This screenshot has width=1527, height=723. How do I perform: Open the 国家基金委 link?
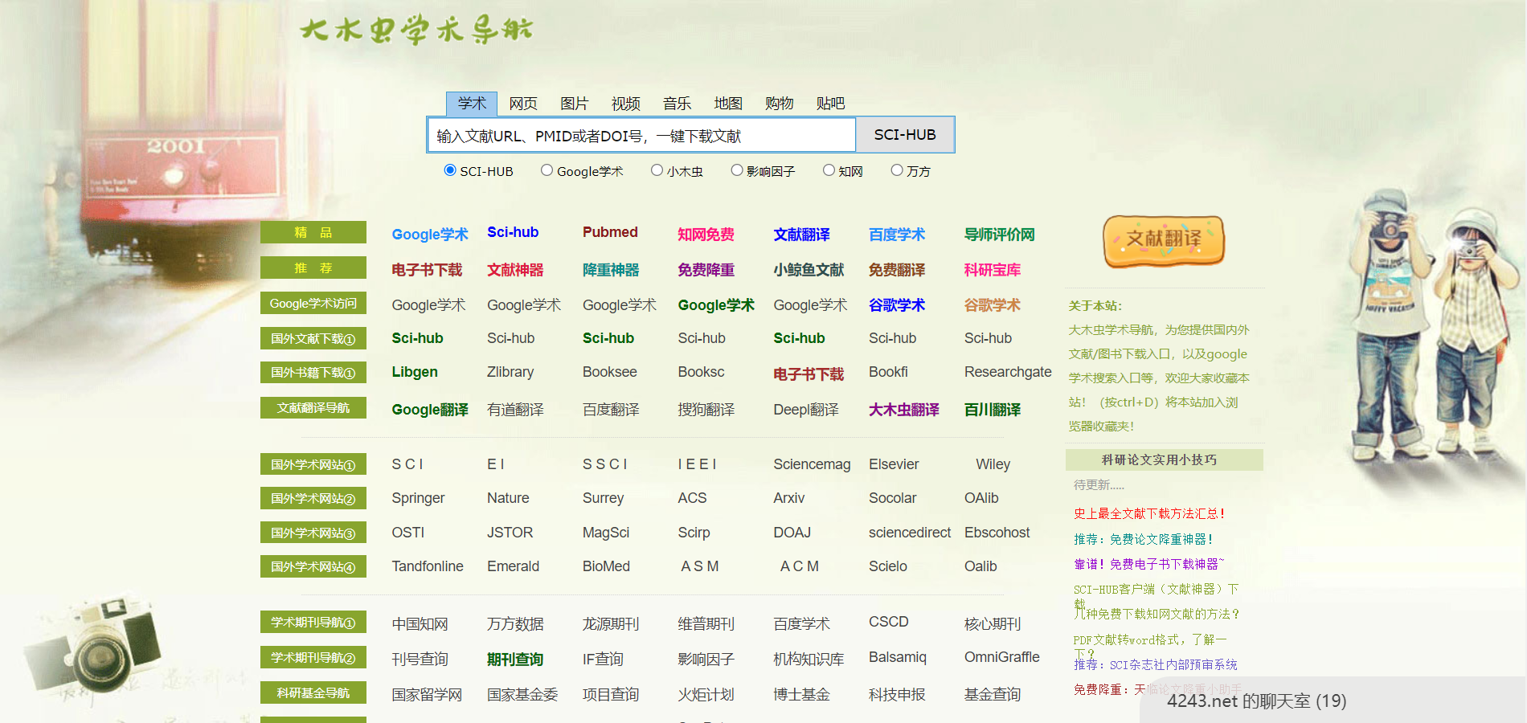point(522,695)
